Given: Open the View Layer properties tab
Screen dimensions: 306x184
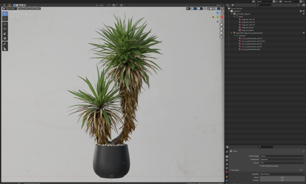Looking at the screenshot, I should (227, 164).
